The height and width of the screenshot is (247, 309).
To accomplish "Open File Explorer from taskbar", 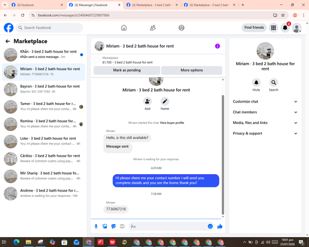I will pos(28,242).
